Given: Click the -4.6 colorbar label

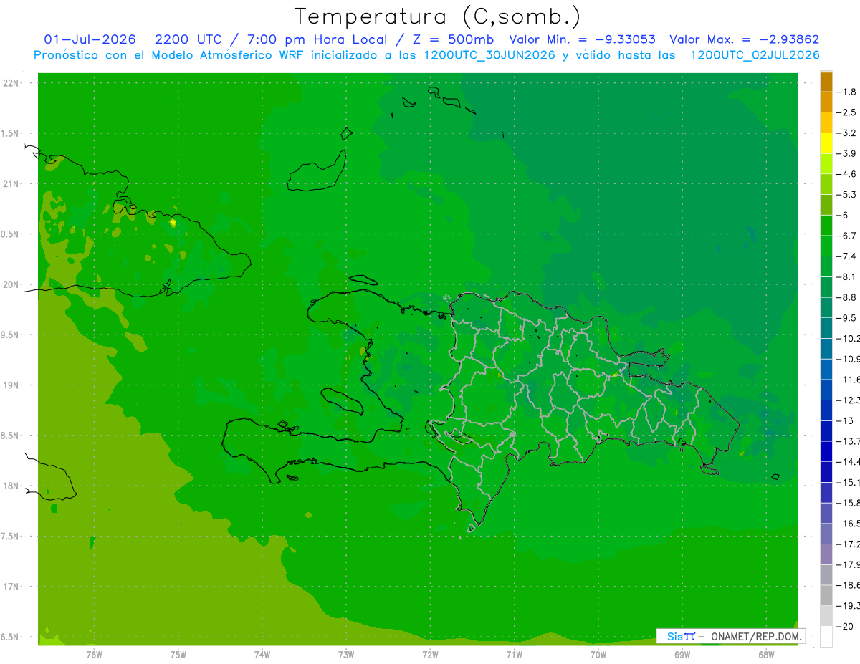Looking at the screenshot, I should 846,174.
